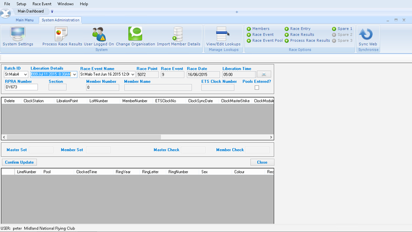Click the ClockStation column header
The width and height of the screenshot is (412, 232).
(38, 101)
